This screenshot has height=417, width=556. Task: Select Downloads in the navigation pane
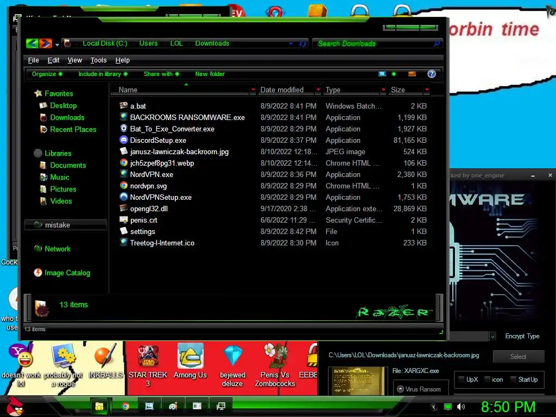click(x=67, y=117)
